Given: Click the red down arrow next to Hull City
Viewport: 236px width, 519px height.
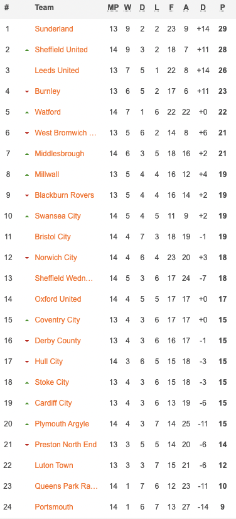Looking at the screenshot, I should 27,362.
